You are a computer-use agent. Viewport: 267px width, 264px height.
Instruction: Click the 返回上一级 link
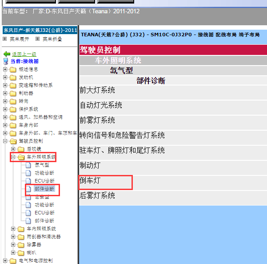(x=24, y=54)
